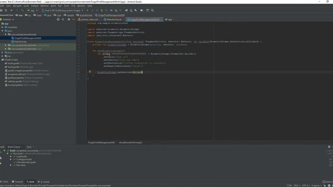Image resolution: width=333 pixels, height=187 pixels.
Task: Open the app run configuration dropdown
Action: pos(32,10)
